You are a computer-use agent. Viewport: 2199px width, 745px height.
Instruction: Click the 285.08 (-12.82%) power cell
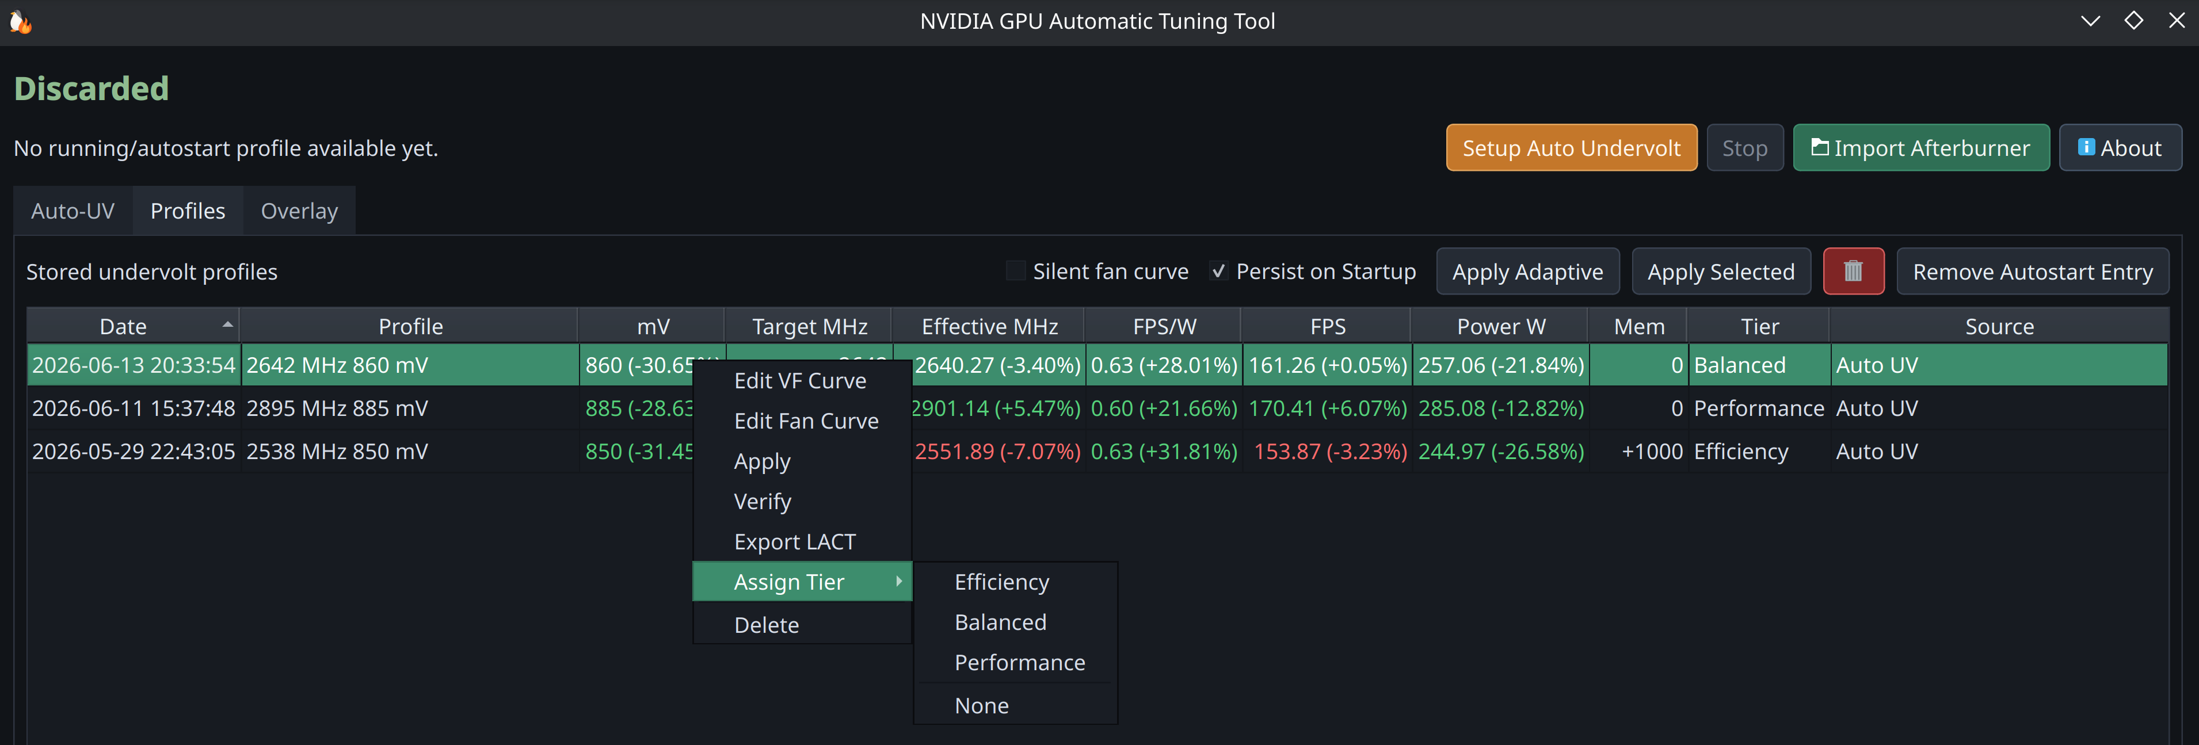pyautogui.click(x=1501, y=408)
